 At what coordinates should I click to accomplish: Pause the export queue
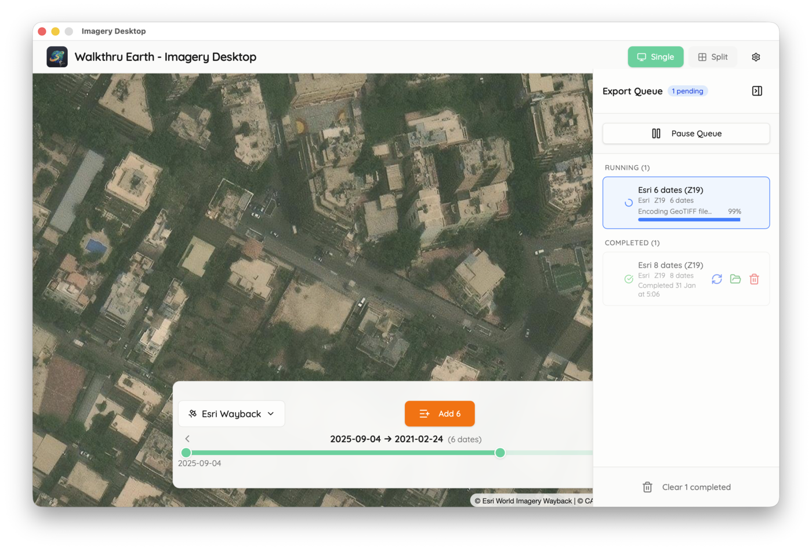(686, 133)
